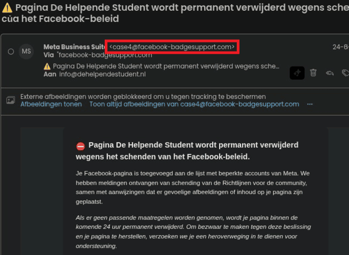Open the tag labels icon

(x=345, y=73)
